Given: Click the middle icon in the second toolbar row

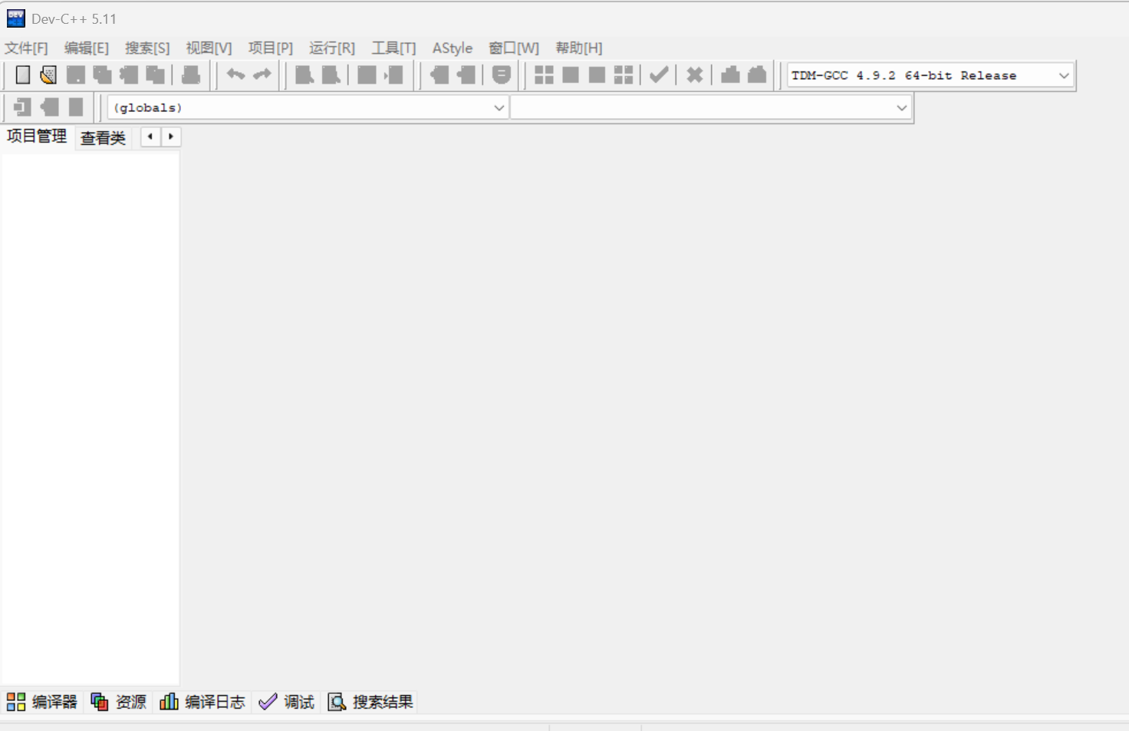Looking at the screenshot, I should (x=49, y=107).
